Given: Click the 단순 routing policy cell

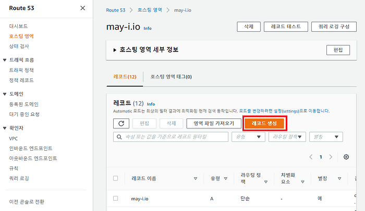Looking at the screenshot, I should pos(245,199).
